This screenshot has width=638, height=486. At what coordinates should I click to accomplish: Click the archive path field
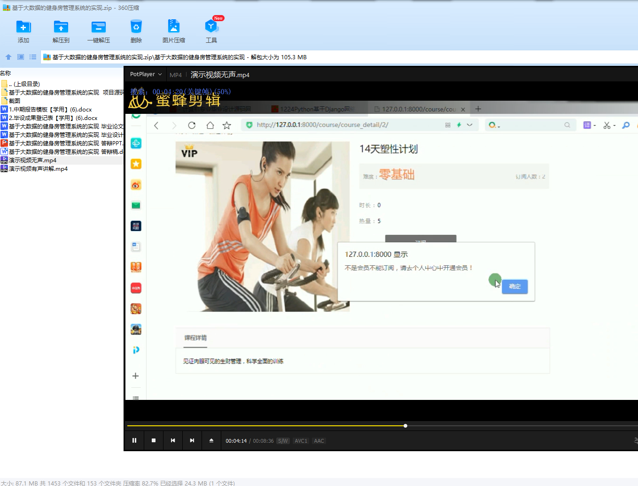point(339,57)
